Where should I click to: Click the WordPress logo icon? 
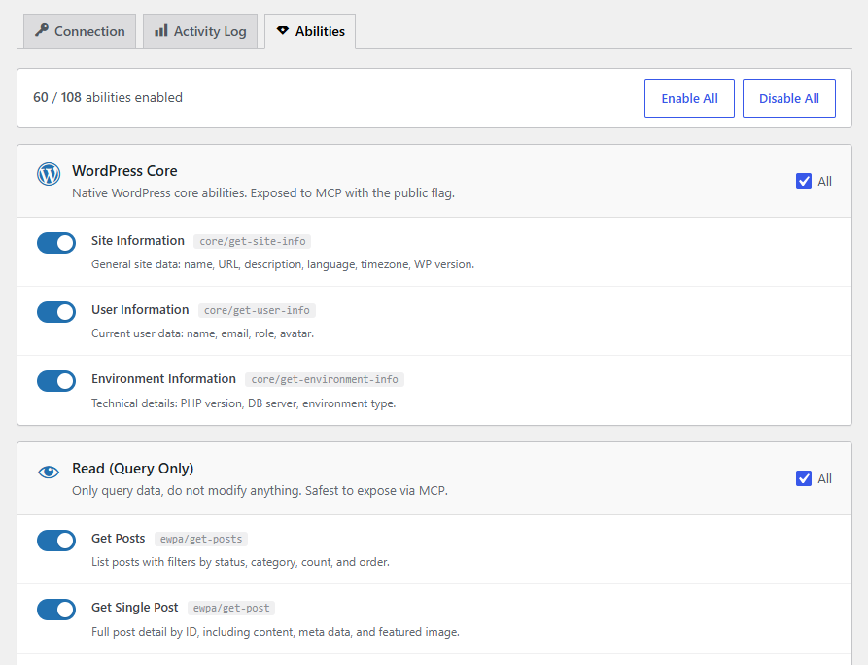click(49, 174)
